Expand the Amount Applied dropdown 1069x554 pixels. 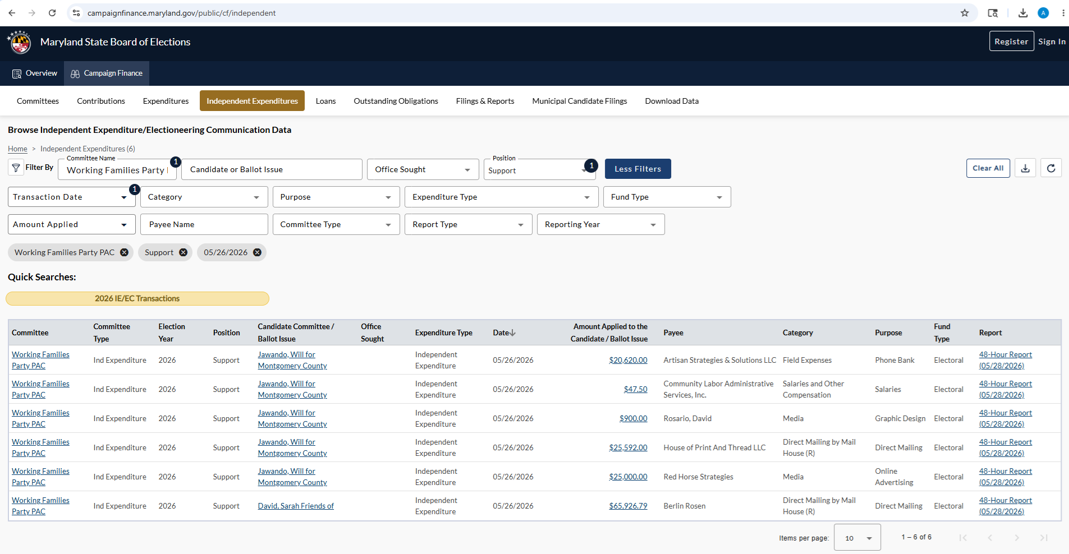[x=71, y=224]
